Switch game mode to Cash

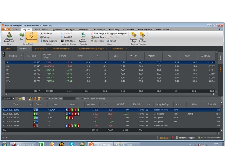tap(22, 36)
